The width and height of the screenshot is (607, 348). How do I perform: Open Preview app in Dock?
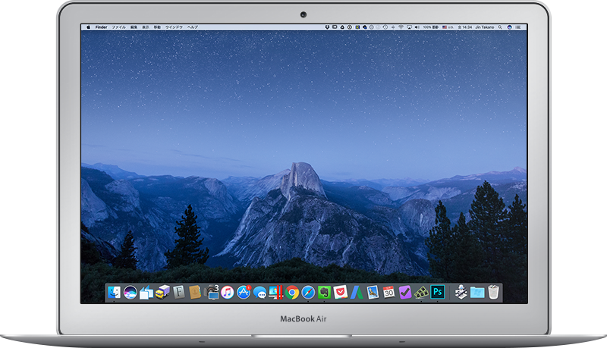(x=373, y=293)
